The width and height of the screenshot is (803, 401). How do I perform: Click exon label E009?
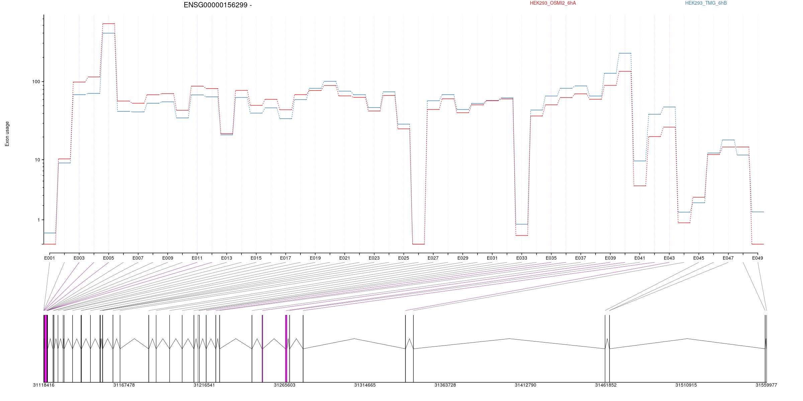[x=168, y=258]
